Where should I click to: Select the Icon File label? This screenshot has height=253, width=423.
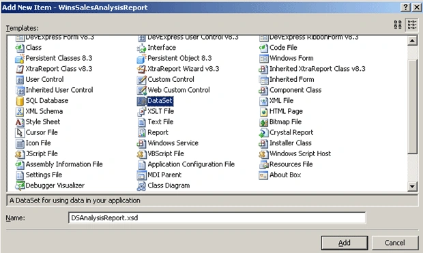tap(38, 143)
